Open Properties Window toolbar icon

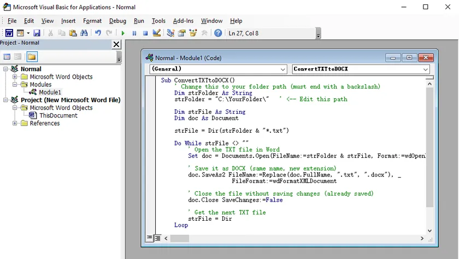[182, 33]
